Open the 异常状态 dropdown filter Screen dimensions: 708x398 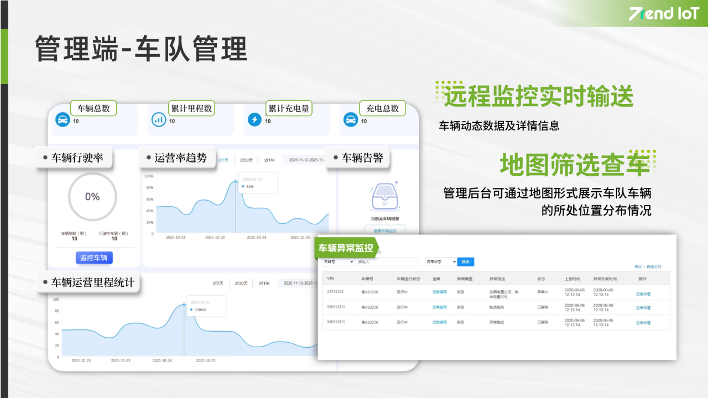coord(440,262)
